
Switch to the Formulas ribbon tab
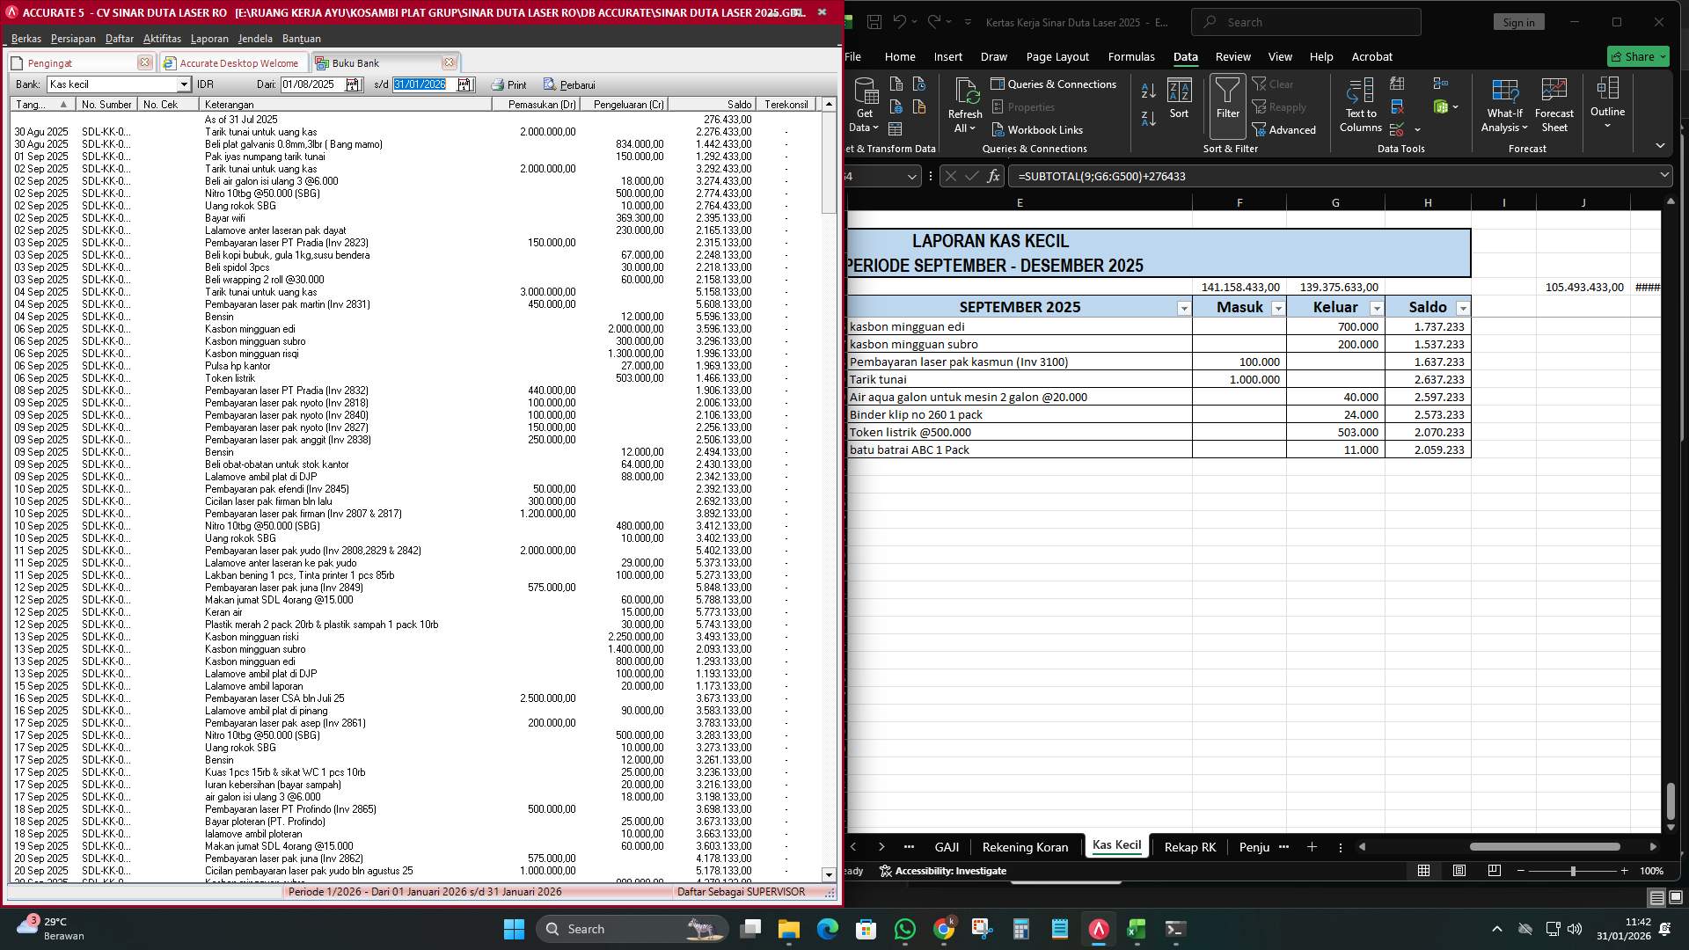click(1131, 56)
